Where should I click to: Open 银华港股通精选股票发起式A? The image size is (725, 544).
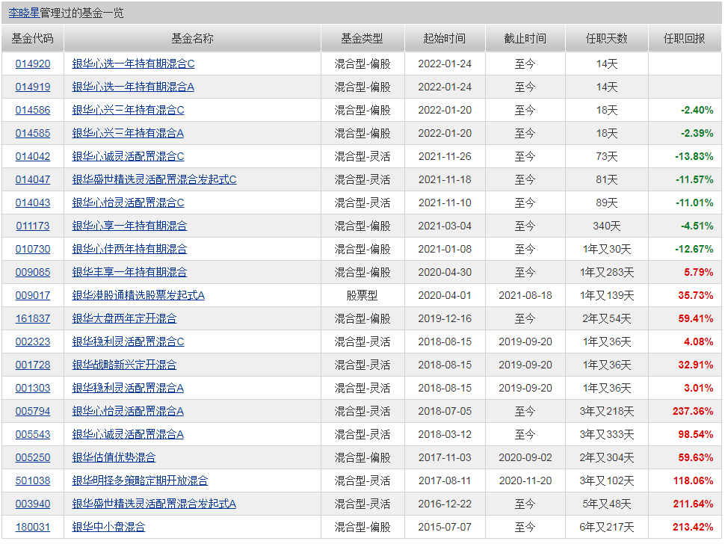(x=138, y=295)
